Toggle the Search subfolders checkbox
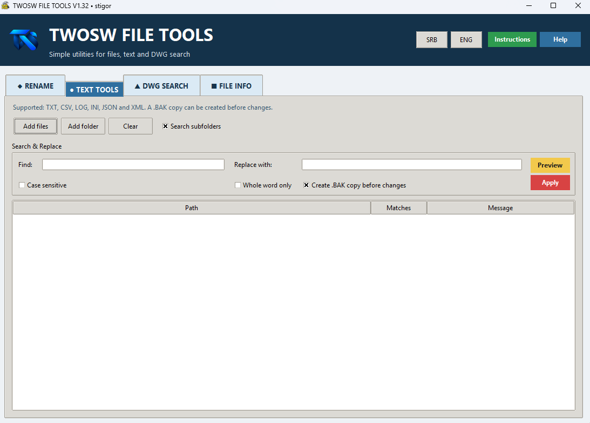590x423 pixels. tap(165, 126)
